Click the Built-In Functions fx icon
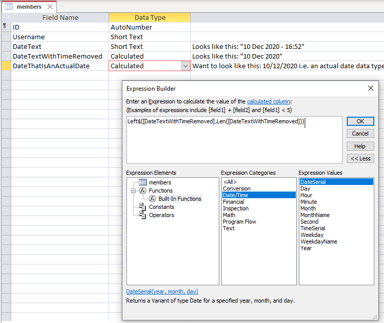This screenshot has height=323, width=384. point(152,199)
